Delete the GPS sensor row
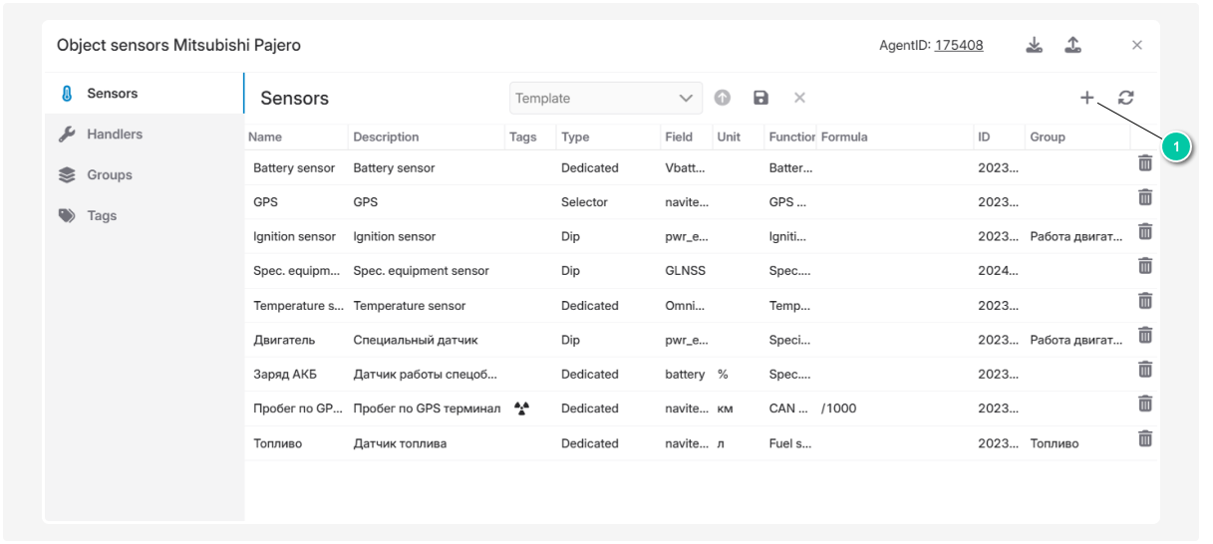The width and height of the screenshot is (1213, 544). pyautogui.click(x=1145, y=197)
